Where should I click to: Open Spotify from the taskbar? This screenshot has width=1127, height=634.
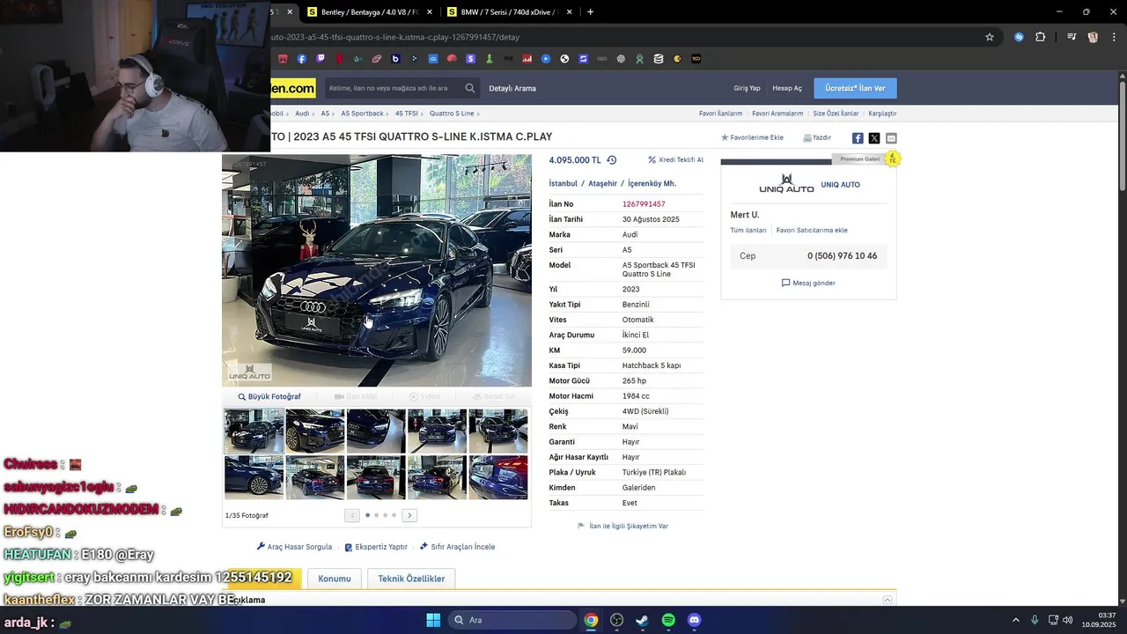click(x=668, y=620)
